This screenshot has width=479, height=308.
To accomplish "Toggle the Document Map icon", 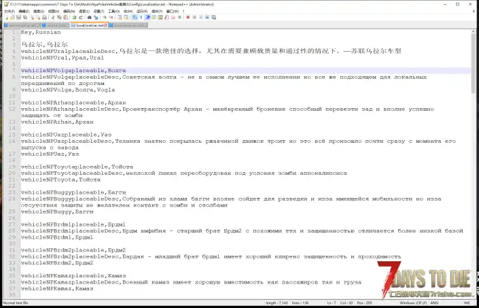I will [x=160, y=18].
